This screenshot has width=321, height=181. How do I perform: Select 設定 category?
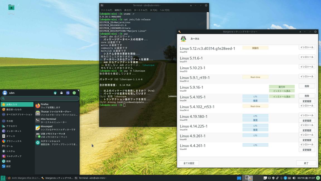tap(17, 166)
